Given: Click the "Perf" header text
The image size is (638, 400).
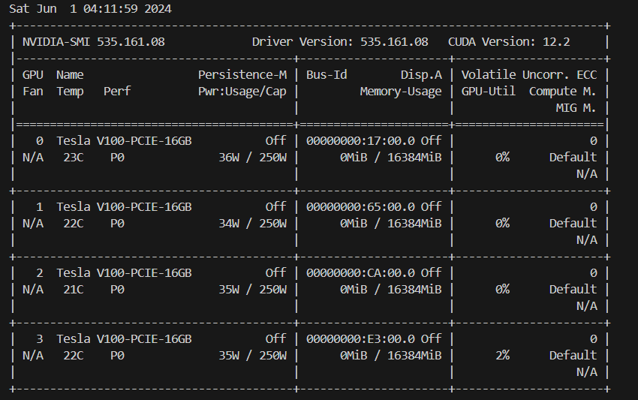Looking at the screenshot, I should (117, 91).
